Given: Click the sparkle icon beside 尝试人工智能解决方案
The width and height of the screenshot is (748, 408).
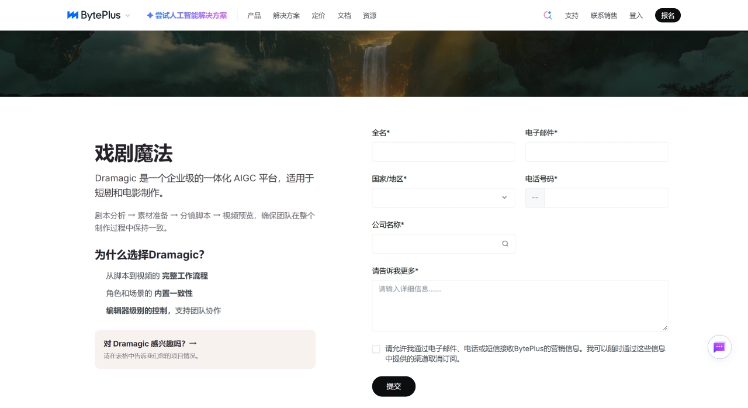Looking at the screenshot, I should click(x=150, y=15).
